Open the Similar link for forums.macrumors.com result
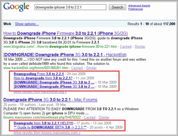This screenshot has width=178, height=136. 104,117
